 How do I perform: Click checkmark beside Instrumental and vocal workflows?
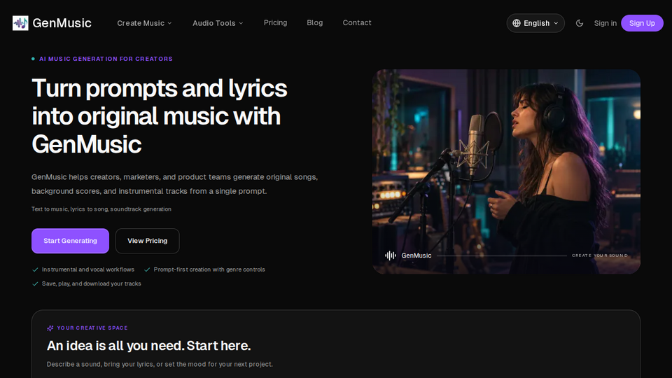35,269
